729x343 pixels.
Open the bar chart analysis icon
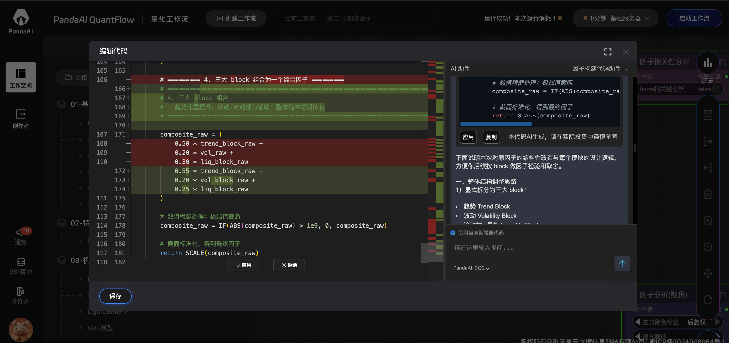coord(707,62)
